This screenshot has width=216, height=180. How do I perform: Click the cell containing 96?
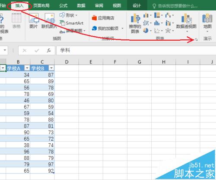(18, 152)
